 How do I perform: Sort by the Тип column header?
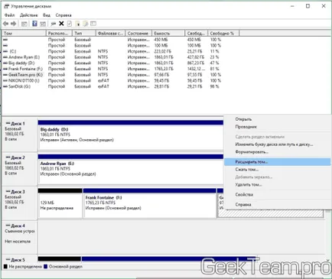pyautogui.click(x=84, y=34)
